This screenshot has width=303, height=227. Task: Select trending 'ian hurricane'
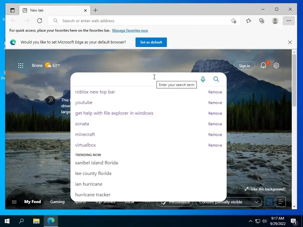point(89,184)
